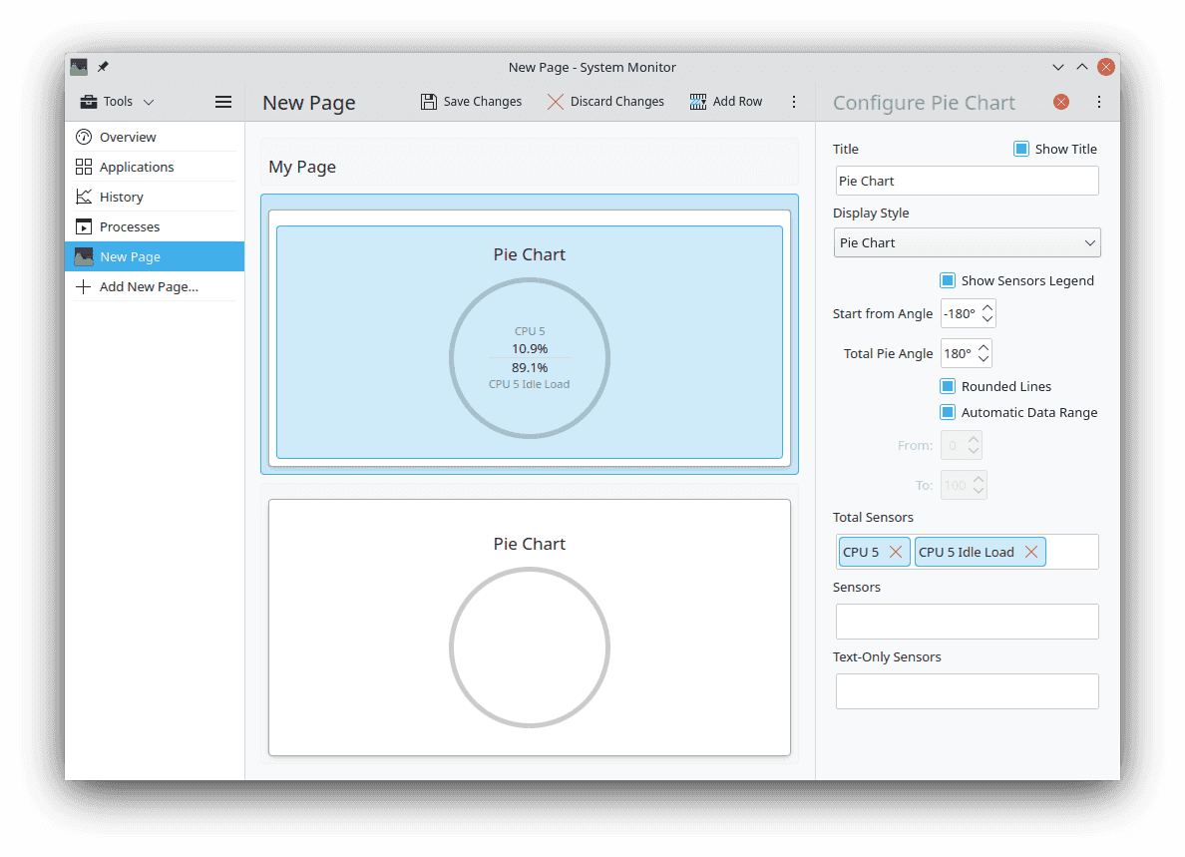Screen dimensions: 1185x857
Task: Close the Configure Pie Chart panel
Action: pos(1060,101)
